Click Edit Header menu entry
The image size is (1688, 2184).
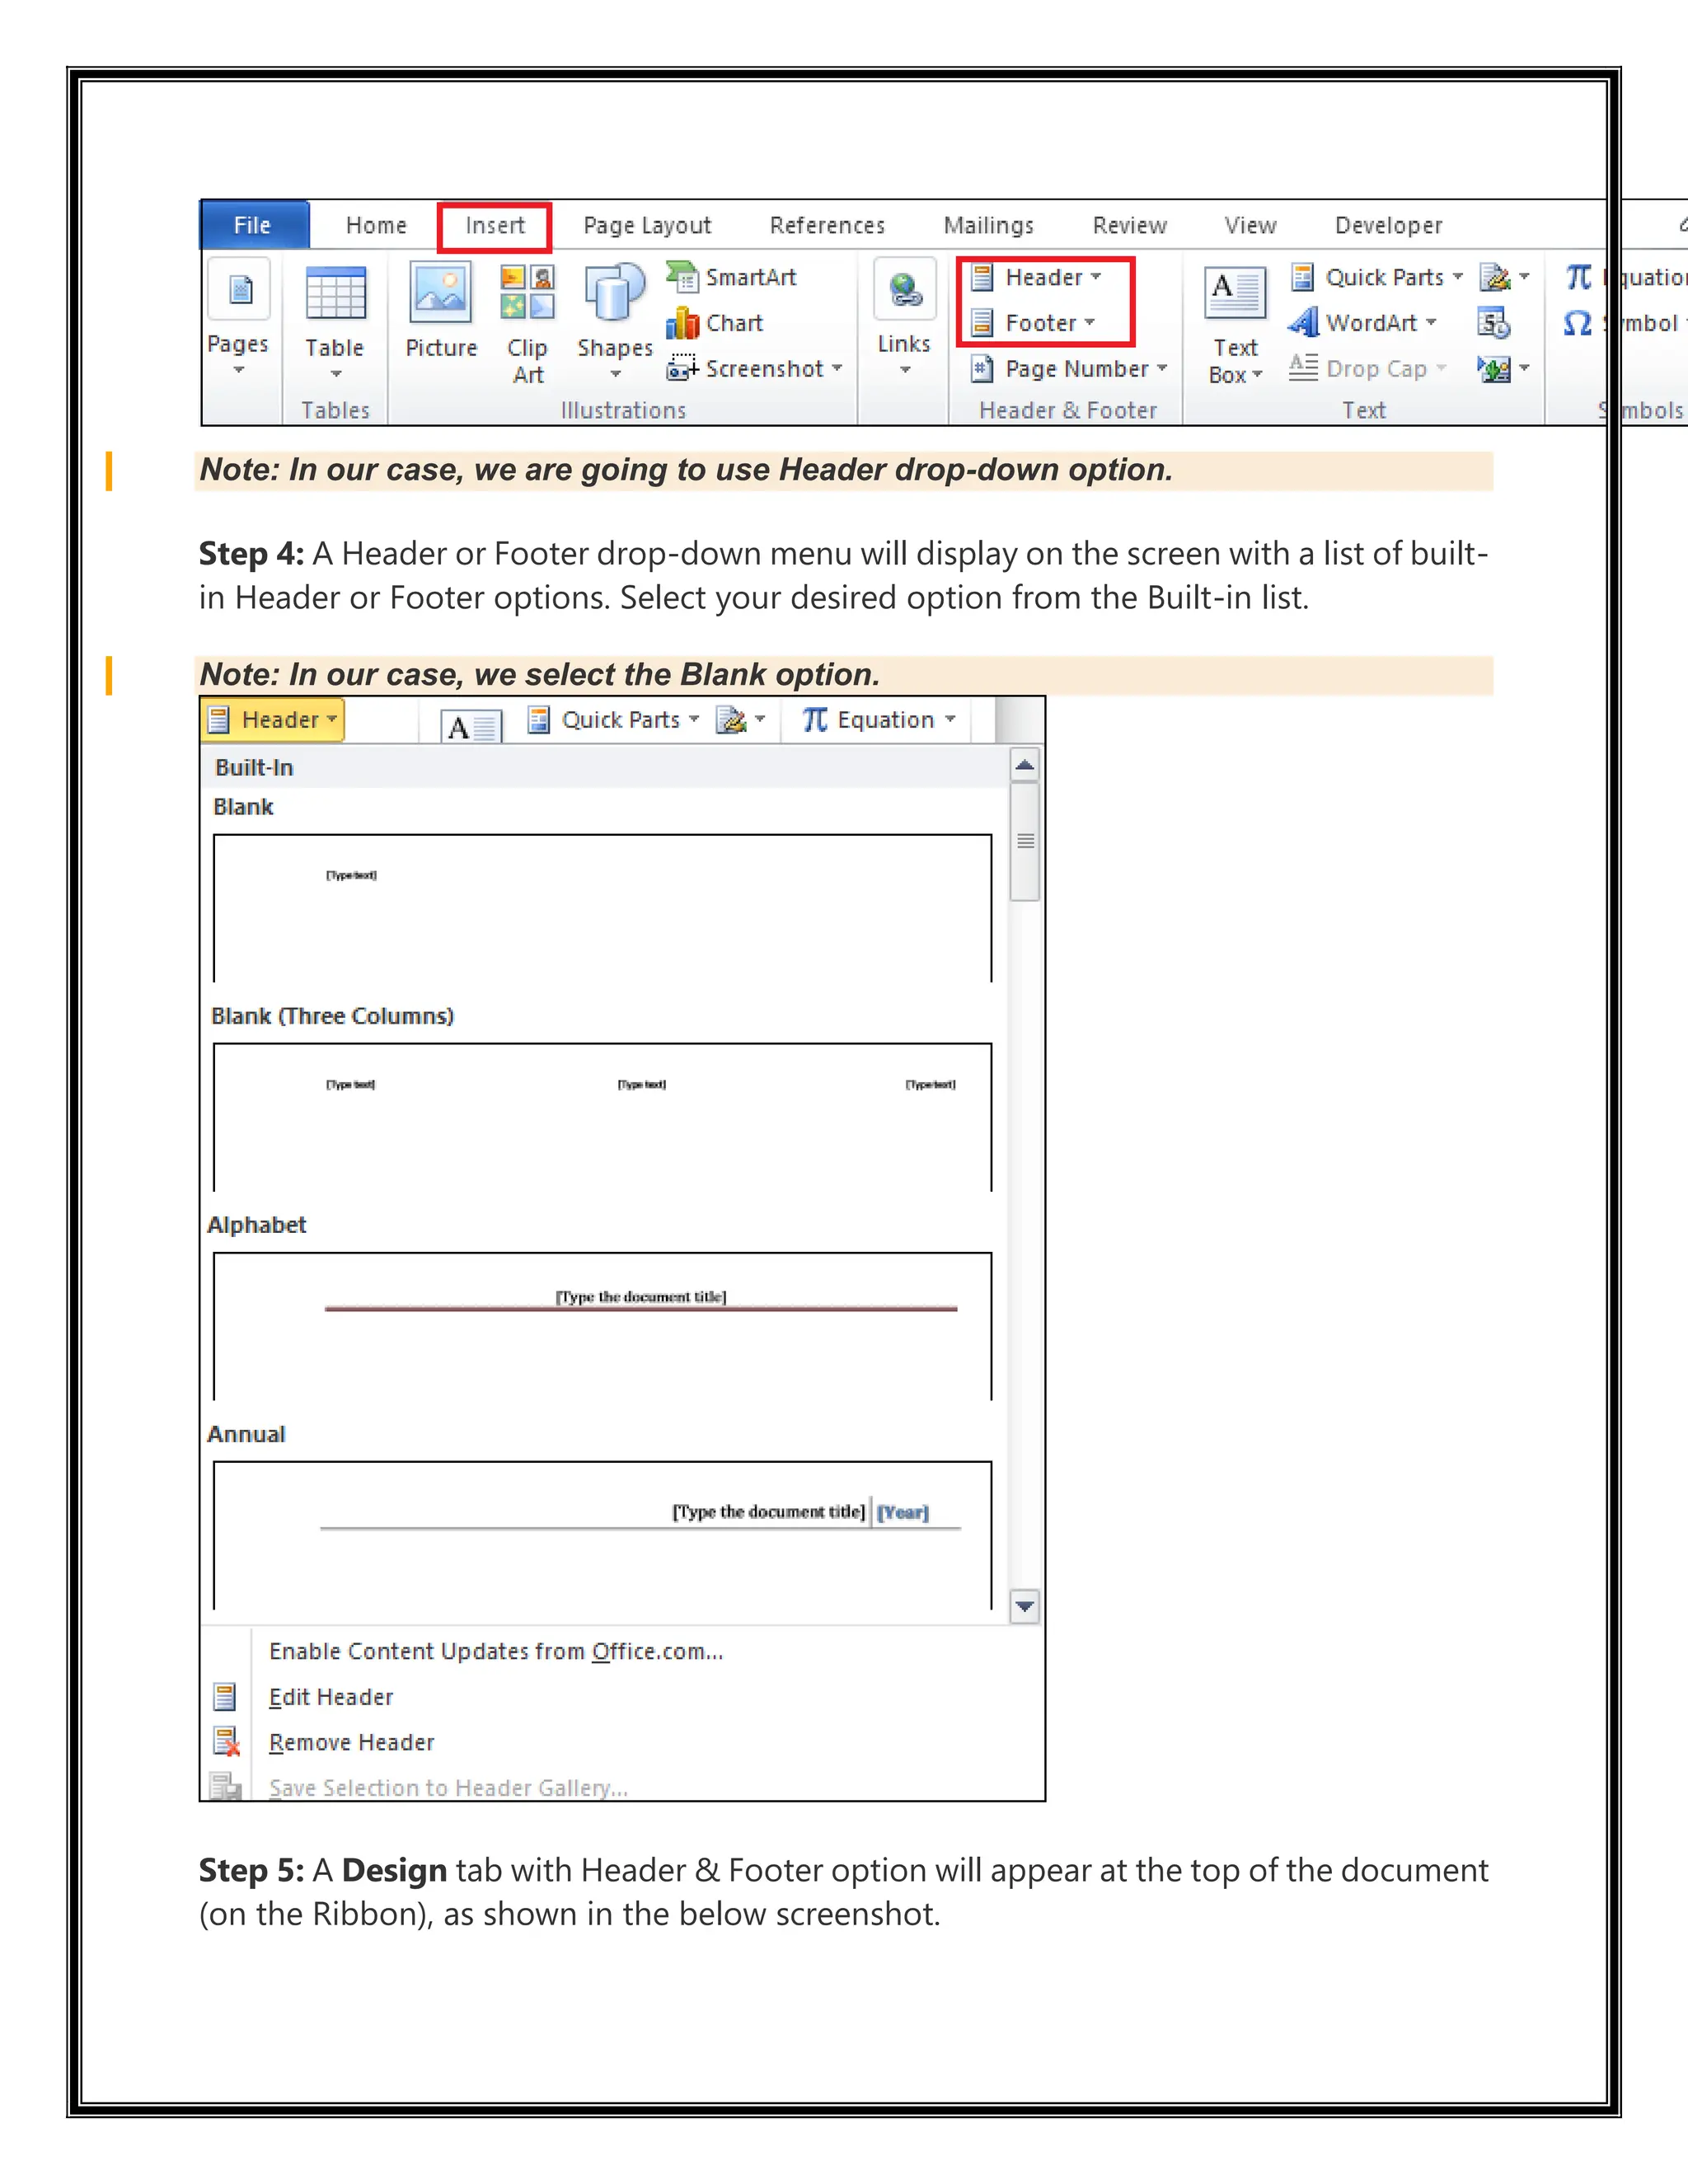tap(331, 1697)
